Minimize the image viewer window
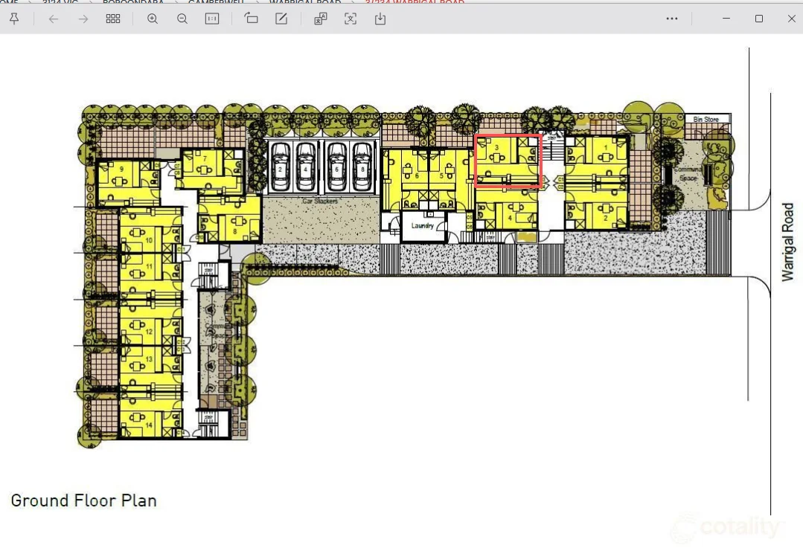Viewport: 803px width, 548px height. click(726, 19)
